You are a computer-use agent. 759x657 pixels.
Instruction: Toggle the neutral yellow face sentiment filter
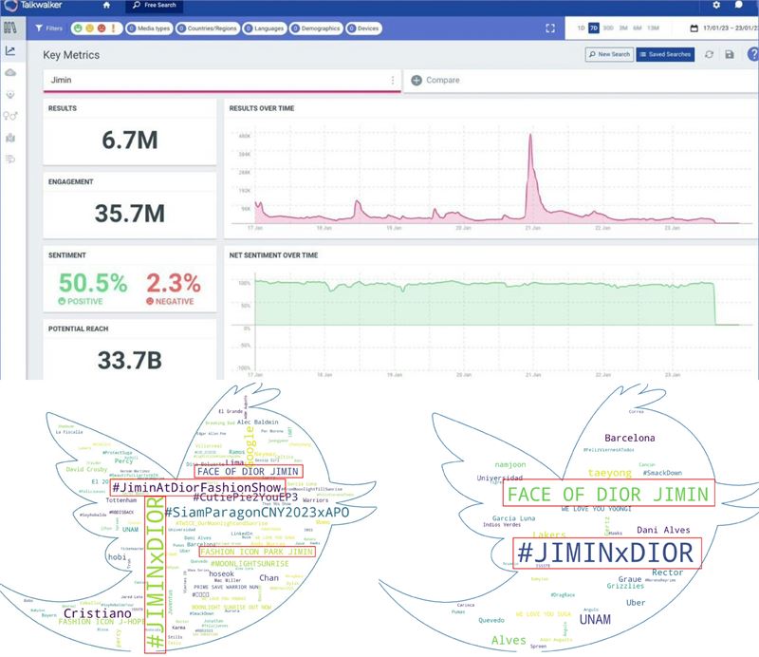pos(89,28)
